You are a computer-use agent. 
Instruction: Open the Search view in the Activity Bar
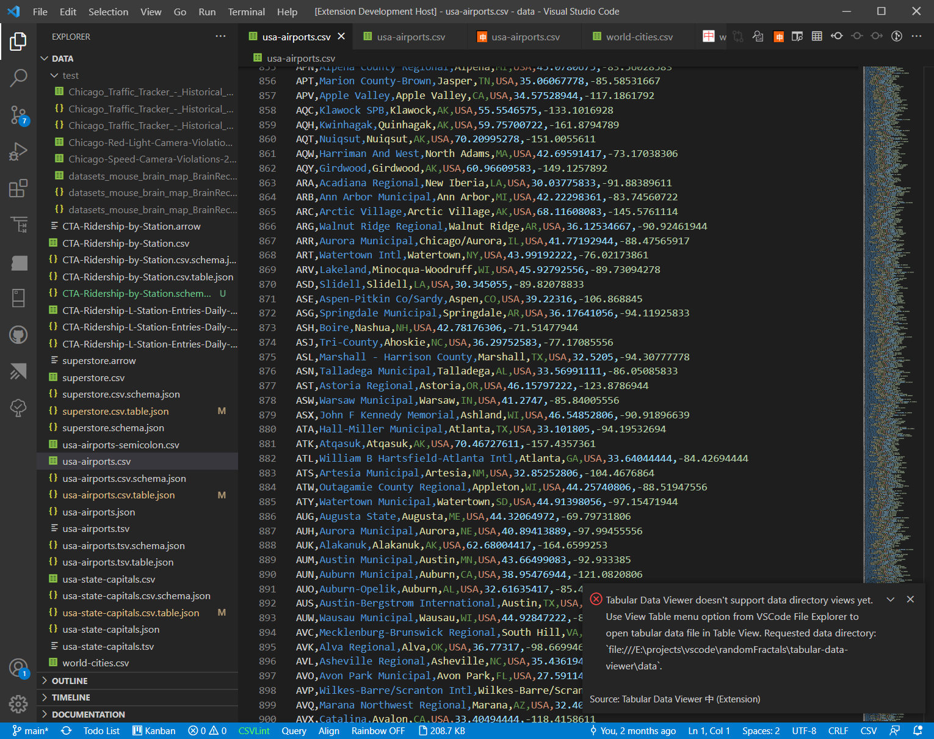[18, 78]
